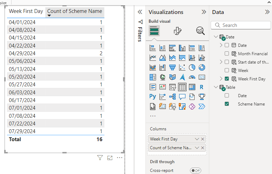This screenshot has width=272, height=174.
Task: Select the Pie chart visual
Action: 192,67
